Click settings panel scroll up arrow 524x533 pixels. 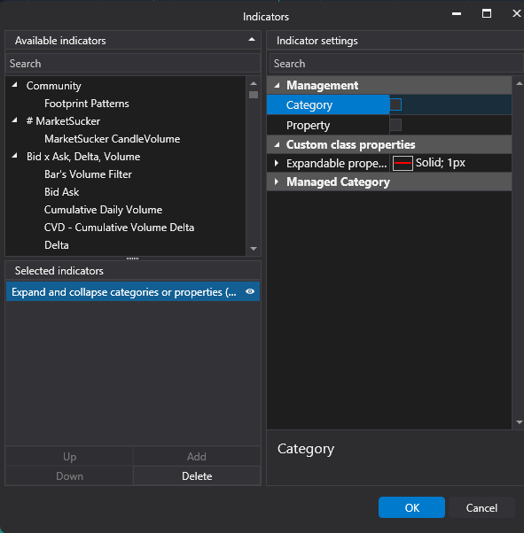click(520, 83)
